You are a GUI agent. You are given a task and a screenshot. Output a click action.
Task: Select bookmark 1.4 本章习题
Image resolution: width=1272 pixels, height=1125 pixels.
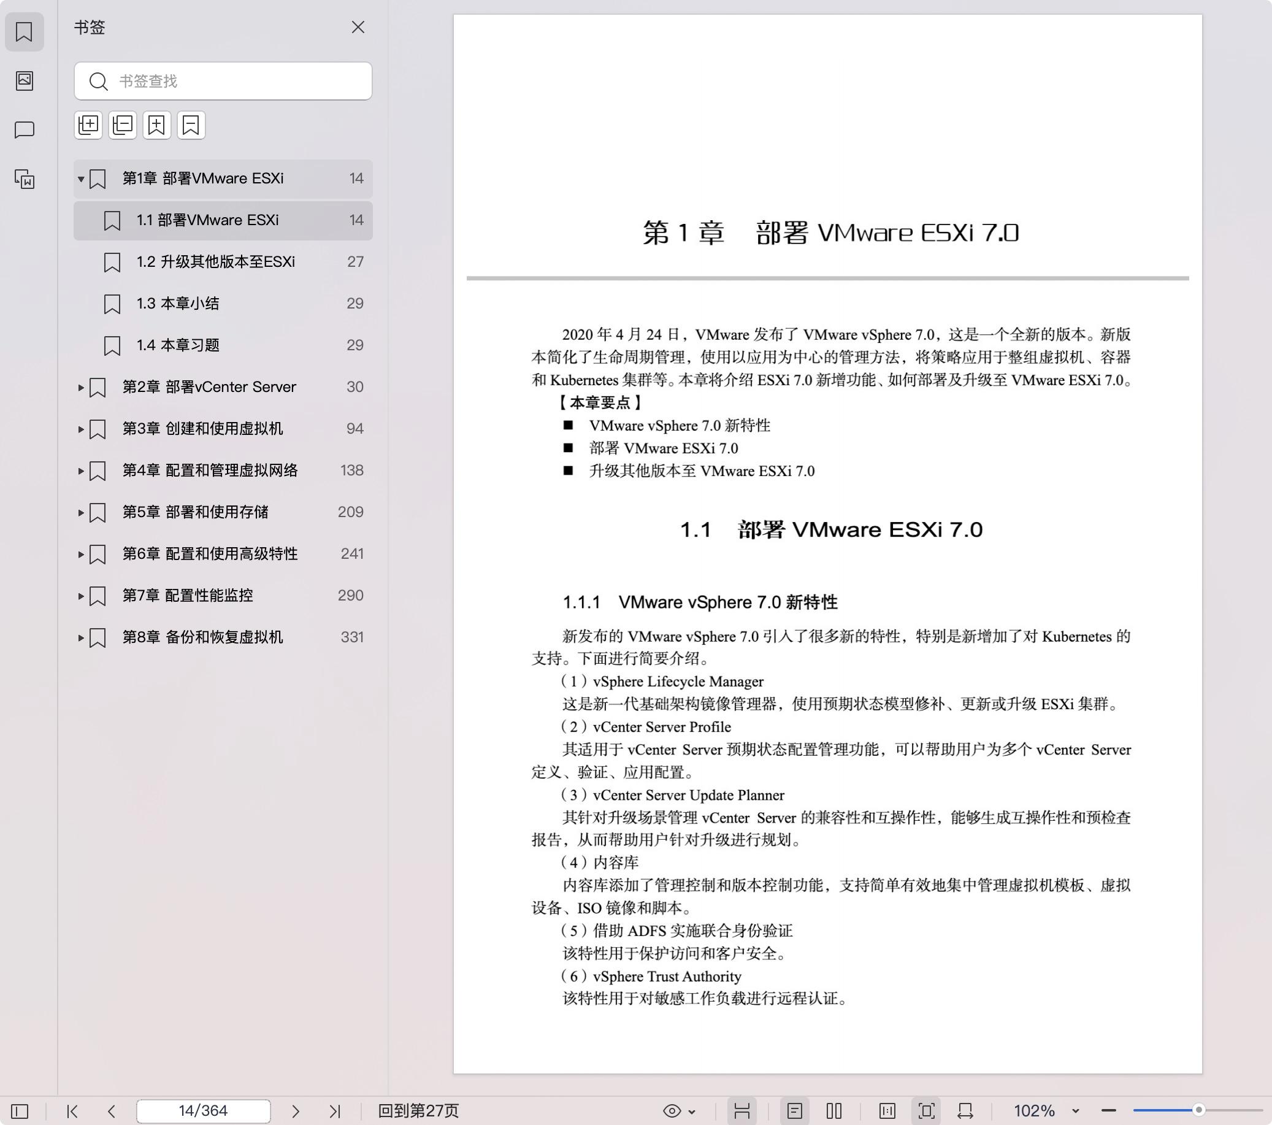point(223,345)
